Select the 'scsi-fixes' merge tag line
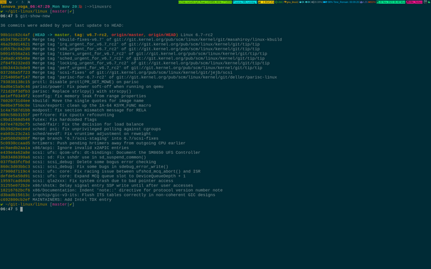431x269 pixels. click(116, 72)
